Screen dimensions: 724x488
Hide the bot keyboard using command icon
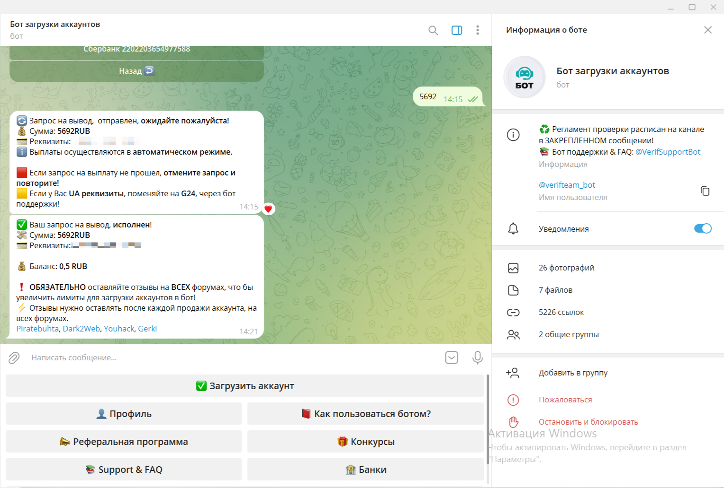(x=452, y=358)
